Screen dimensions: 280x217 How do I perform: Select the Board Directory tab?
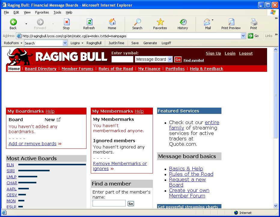[x=41, y=69]
